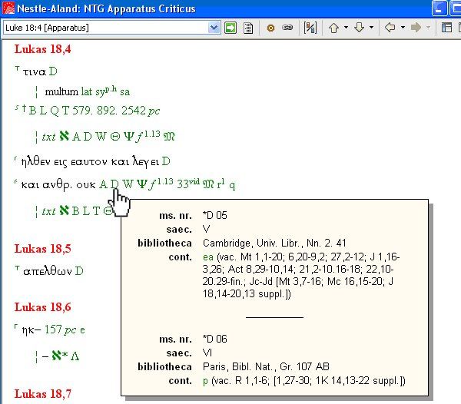Click the Lukas 18,5 heading
This screenshot has height=404, width=461.
click(x=42, y=249)
